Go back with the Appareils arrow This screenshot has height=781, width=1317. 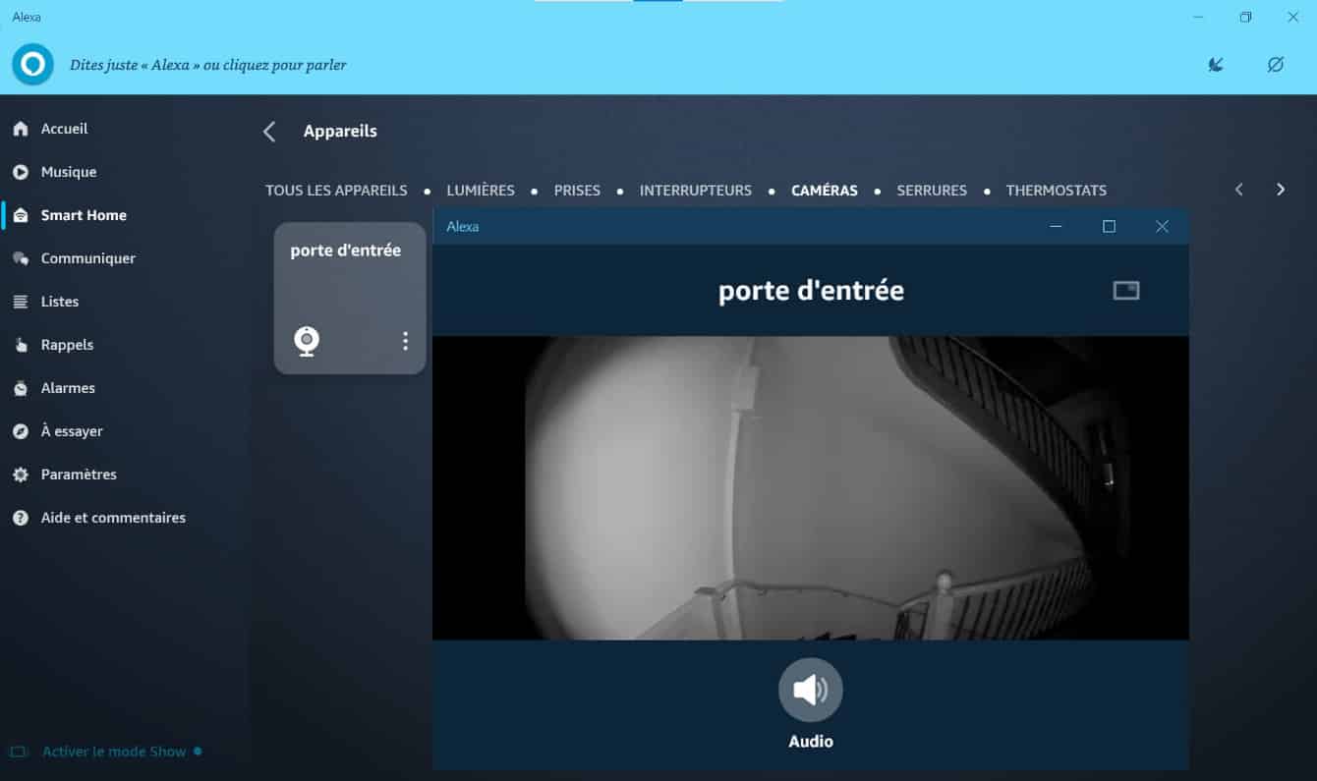pyautogui.click(x=269, y=132)
